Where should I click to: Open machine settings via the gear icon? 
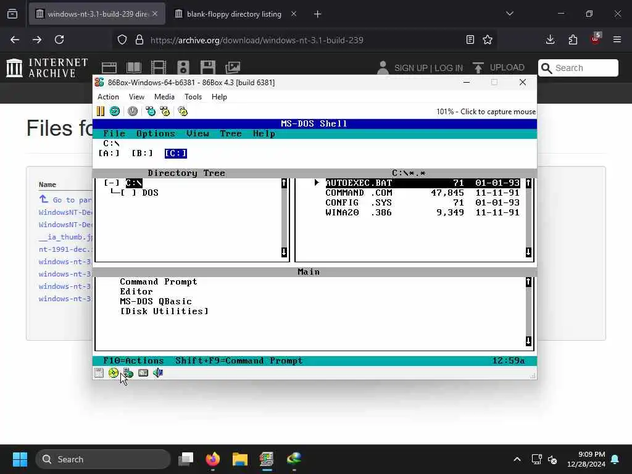(x=183, y=111)
